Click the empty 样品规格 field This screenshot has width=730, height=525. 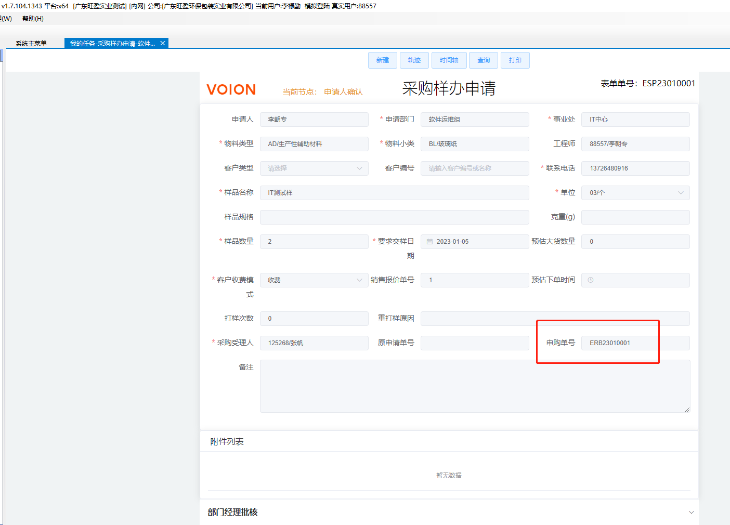click(395, 217)
